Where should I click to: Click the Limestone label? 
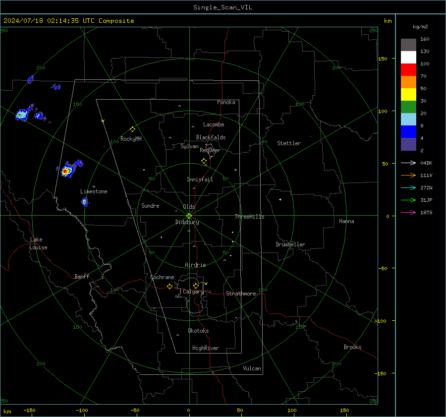[94, 191]
